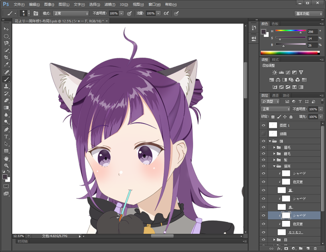Expand the 睫毛 group
Screen dimensions: 326x252
tap(274, 153)
